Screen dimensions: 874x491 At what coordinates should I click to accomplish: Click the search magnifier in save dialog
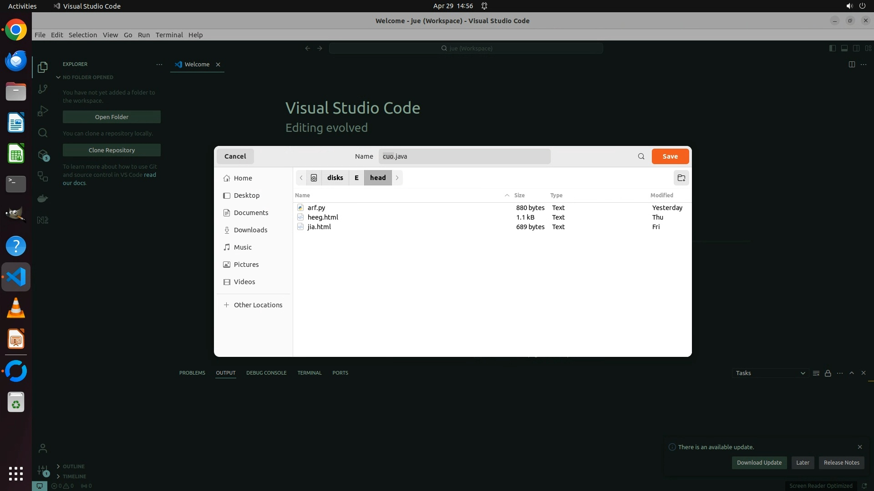[x=641, y=156]
